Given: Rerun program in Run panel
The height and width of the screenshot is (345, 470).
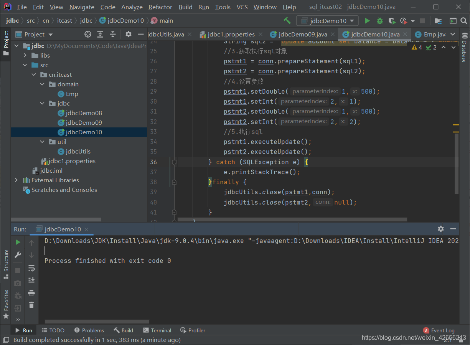Looking at the screenshot, I should pyautogui.click(x=18, y=242).
